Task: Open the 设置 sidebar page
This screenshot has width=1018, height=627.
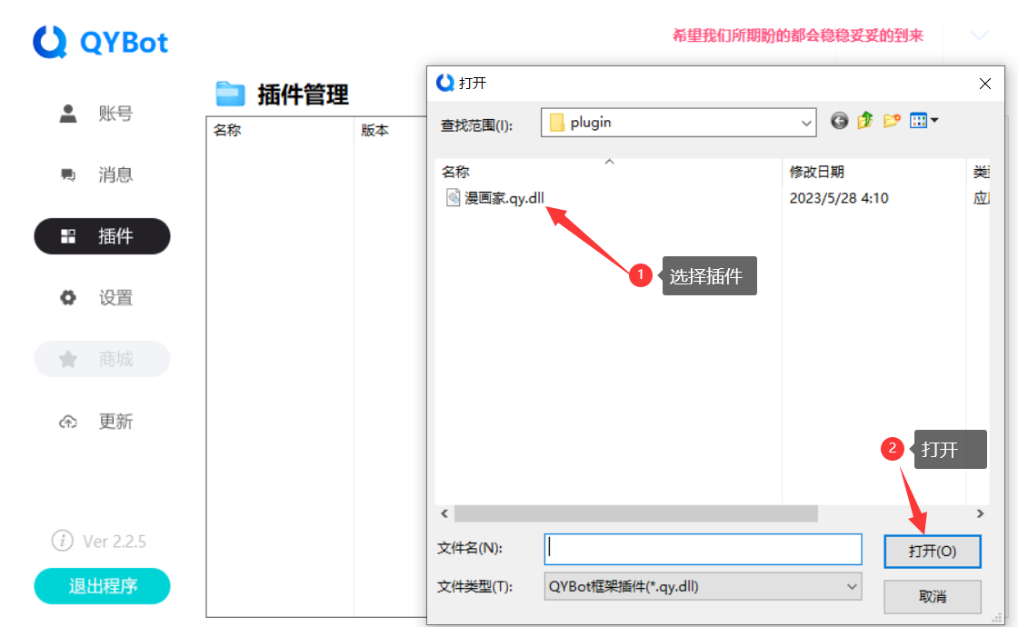Action: click(102, 298)
